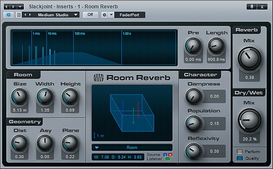Open the gear settings icon
This screenshot has height=169, width=273.
pyautogui.click(x=104, y=15)
